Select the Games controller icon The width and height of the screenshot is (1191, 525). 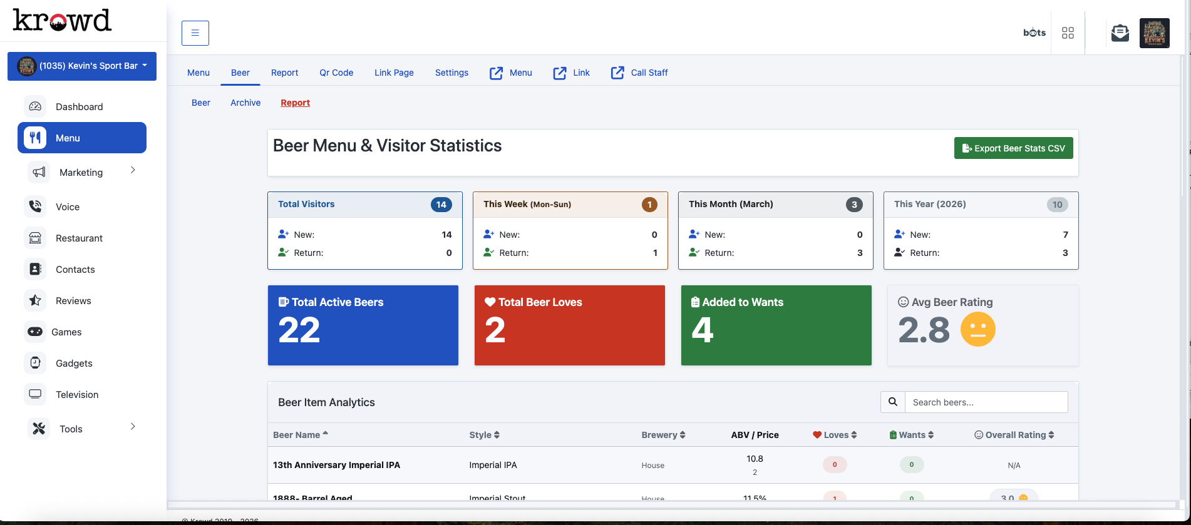[x=36, y=332]
